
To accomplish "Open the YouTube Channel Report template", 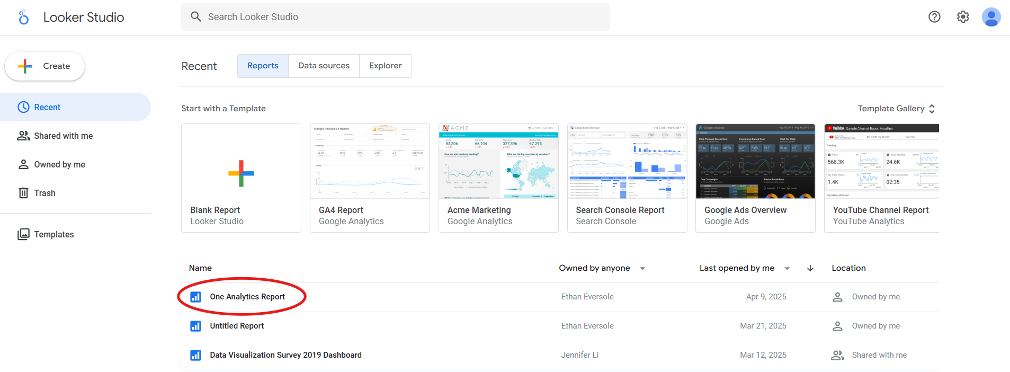I will click(882, 178).
